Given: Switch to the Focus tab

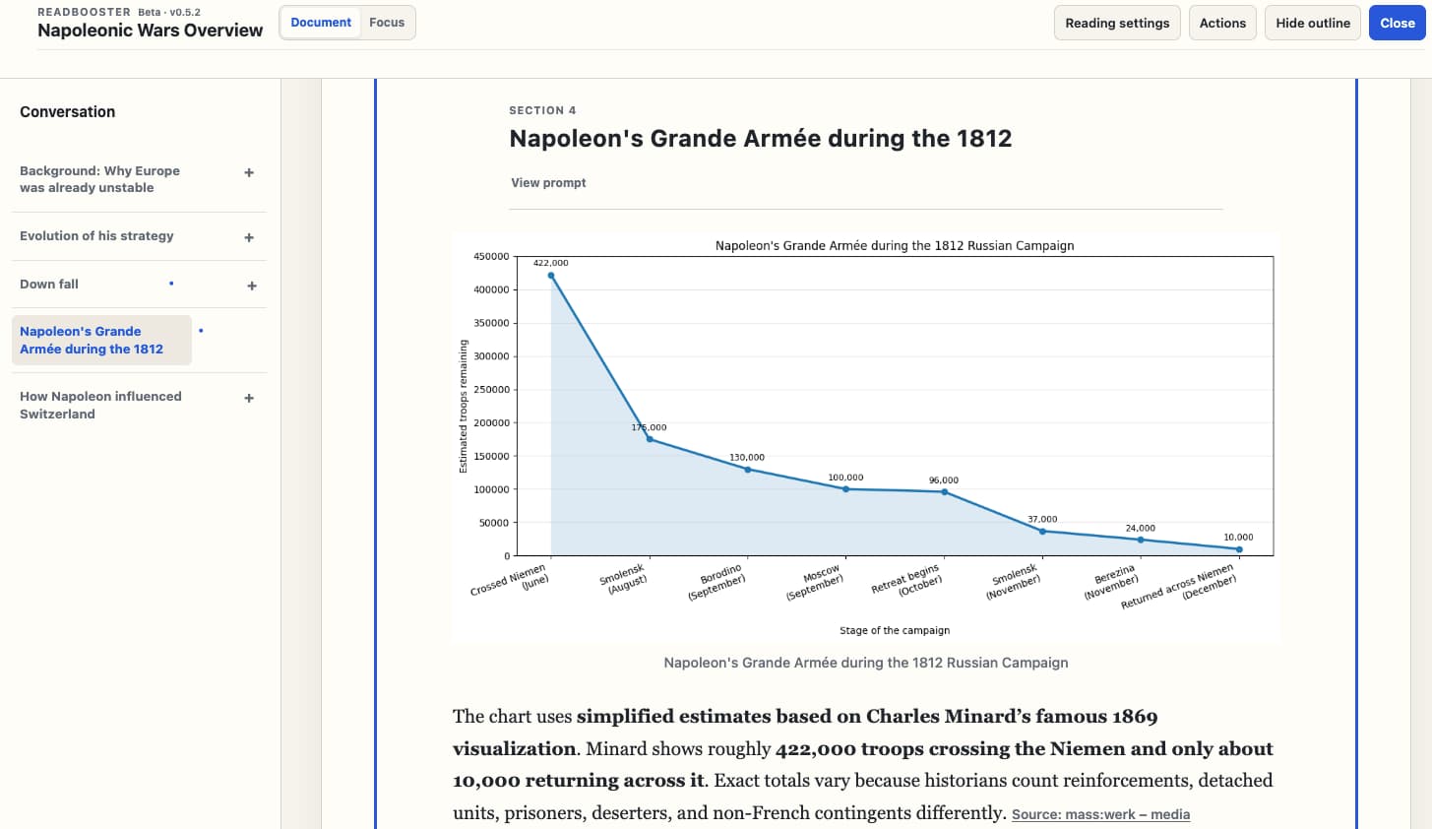Looking at the screenshot, I should pos(387,23).
